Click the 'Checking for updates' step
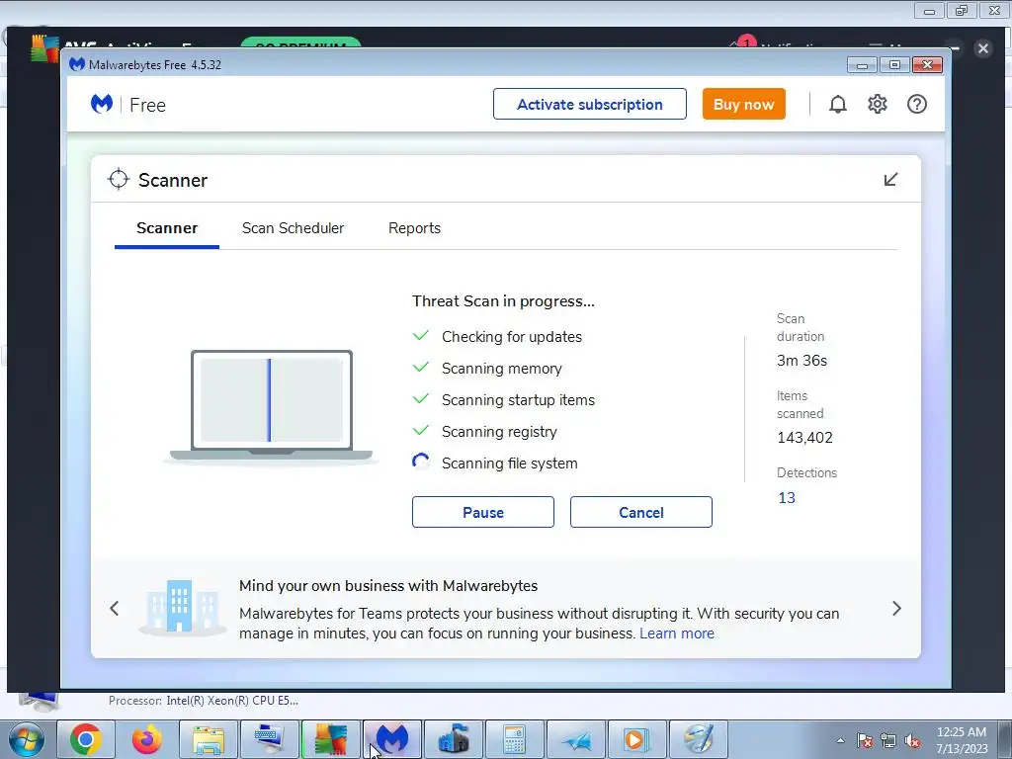Image resolution: width=1012 pixels, height=759 pixels. (x=512, y=337)
